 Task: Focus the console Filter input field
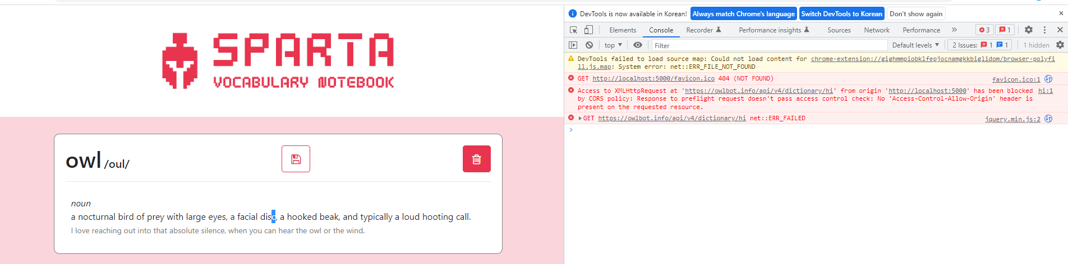coord(769,45)
